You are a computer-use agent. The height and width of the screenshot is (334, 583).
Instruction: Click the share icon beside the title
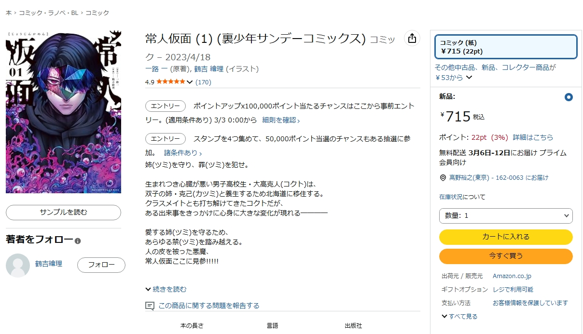412,39
